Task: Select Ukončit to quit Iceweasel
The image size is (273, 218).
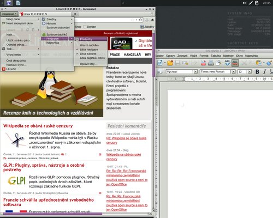Action: [21, 69]
